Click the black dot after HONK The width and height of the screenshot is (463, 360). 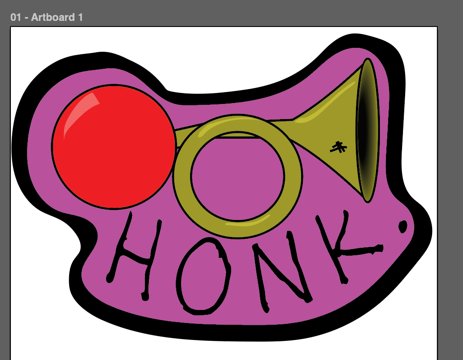click(x=401, y=227)
